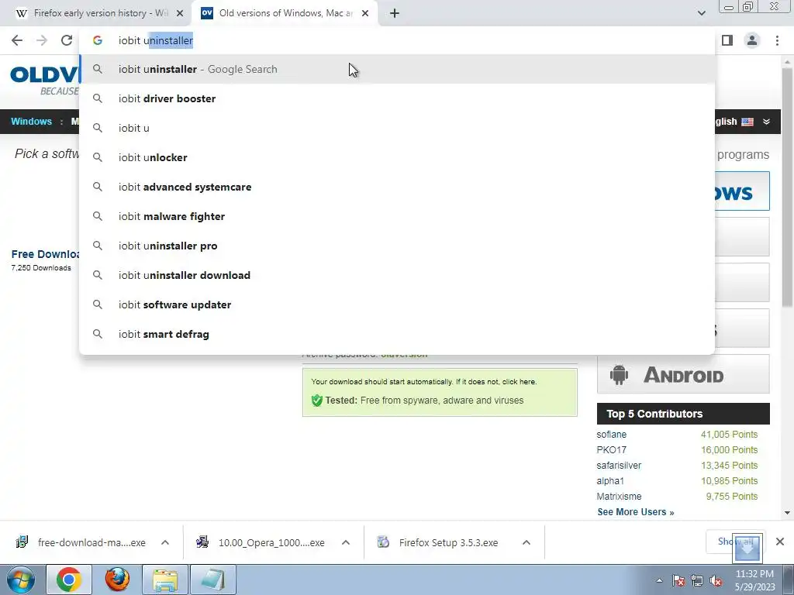Open the free-download-ma....exe download item

(x=81, y=542)
